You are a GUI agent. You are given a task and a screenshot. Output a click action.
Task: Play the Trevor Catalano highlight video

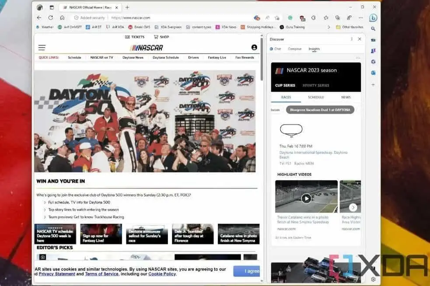click(306, 198)
